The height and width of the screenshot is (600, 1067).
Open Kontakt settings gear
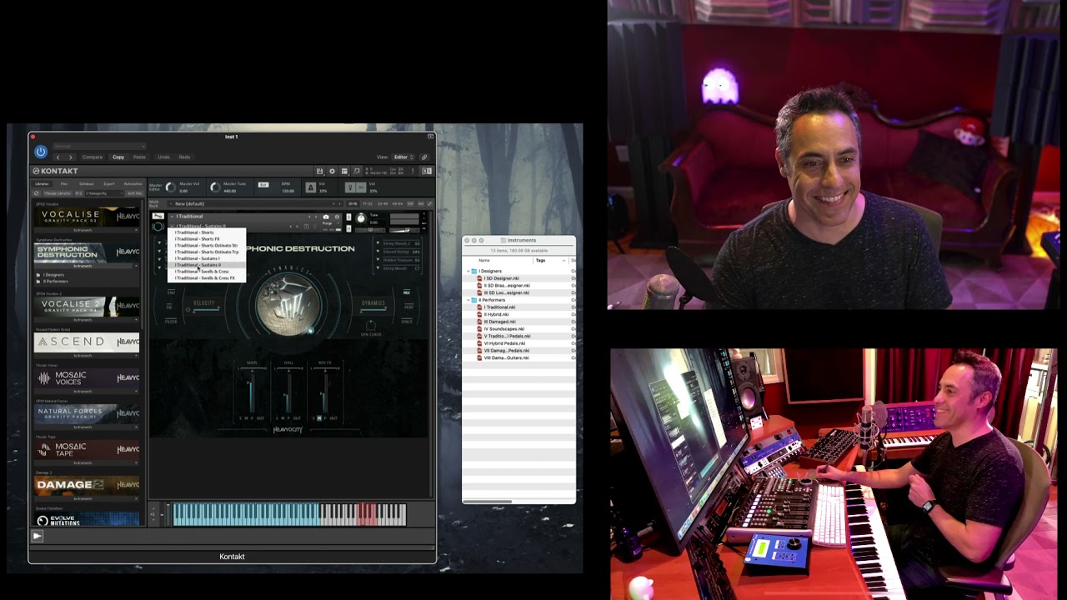tap(332, 171)
